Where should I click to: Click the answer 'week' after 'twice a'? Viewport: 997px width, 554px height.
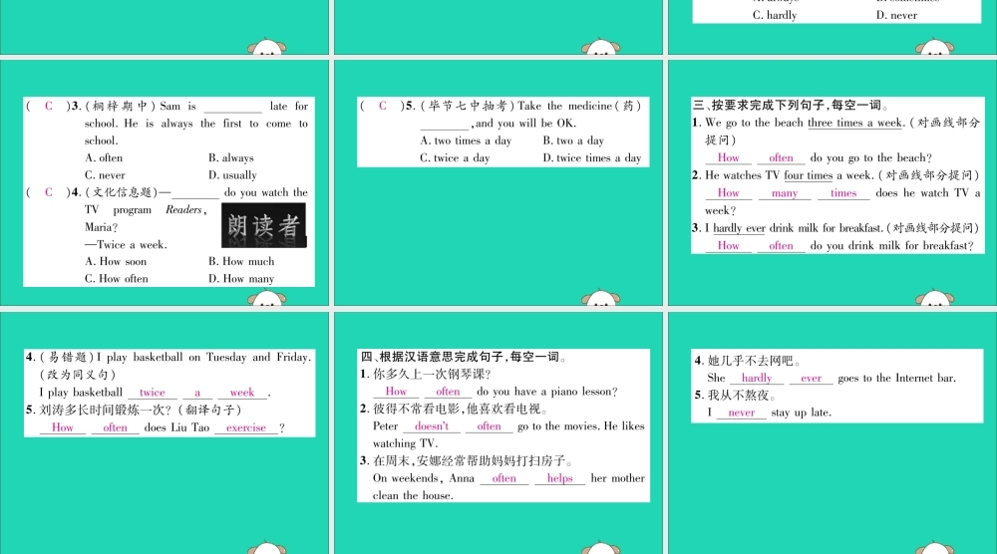(241, 393)
